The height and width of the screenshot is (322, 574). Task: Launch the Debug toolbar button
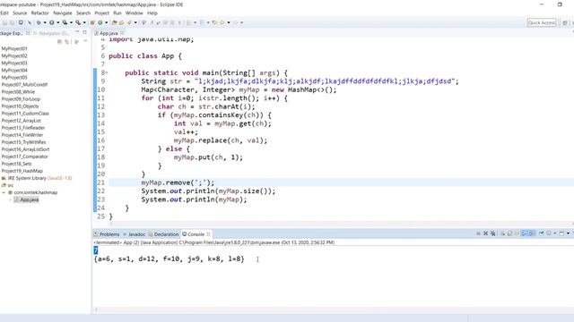tap(39, 22)
